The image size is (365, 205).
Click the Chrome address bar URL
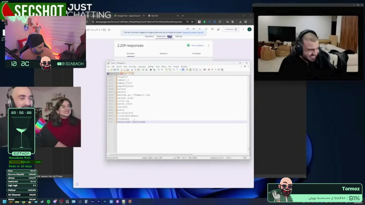click(139, 22)
